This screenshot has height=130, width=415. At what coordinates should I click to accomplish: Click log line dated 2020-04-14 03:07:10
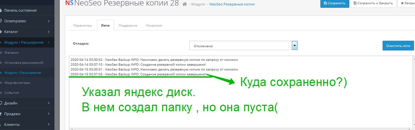pos(138,64)
